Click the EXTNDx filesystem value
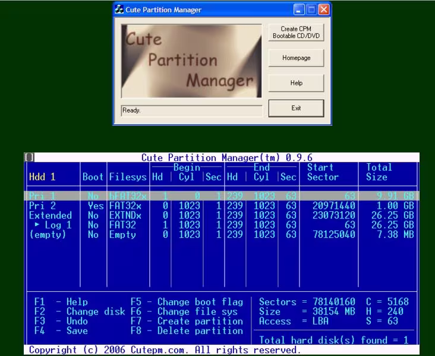 125,215
